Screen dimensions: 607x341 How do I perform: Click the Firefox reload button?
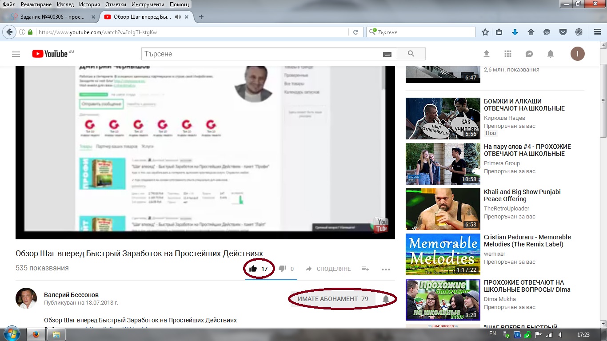[355, 32]
